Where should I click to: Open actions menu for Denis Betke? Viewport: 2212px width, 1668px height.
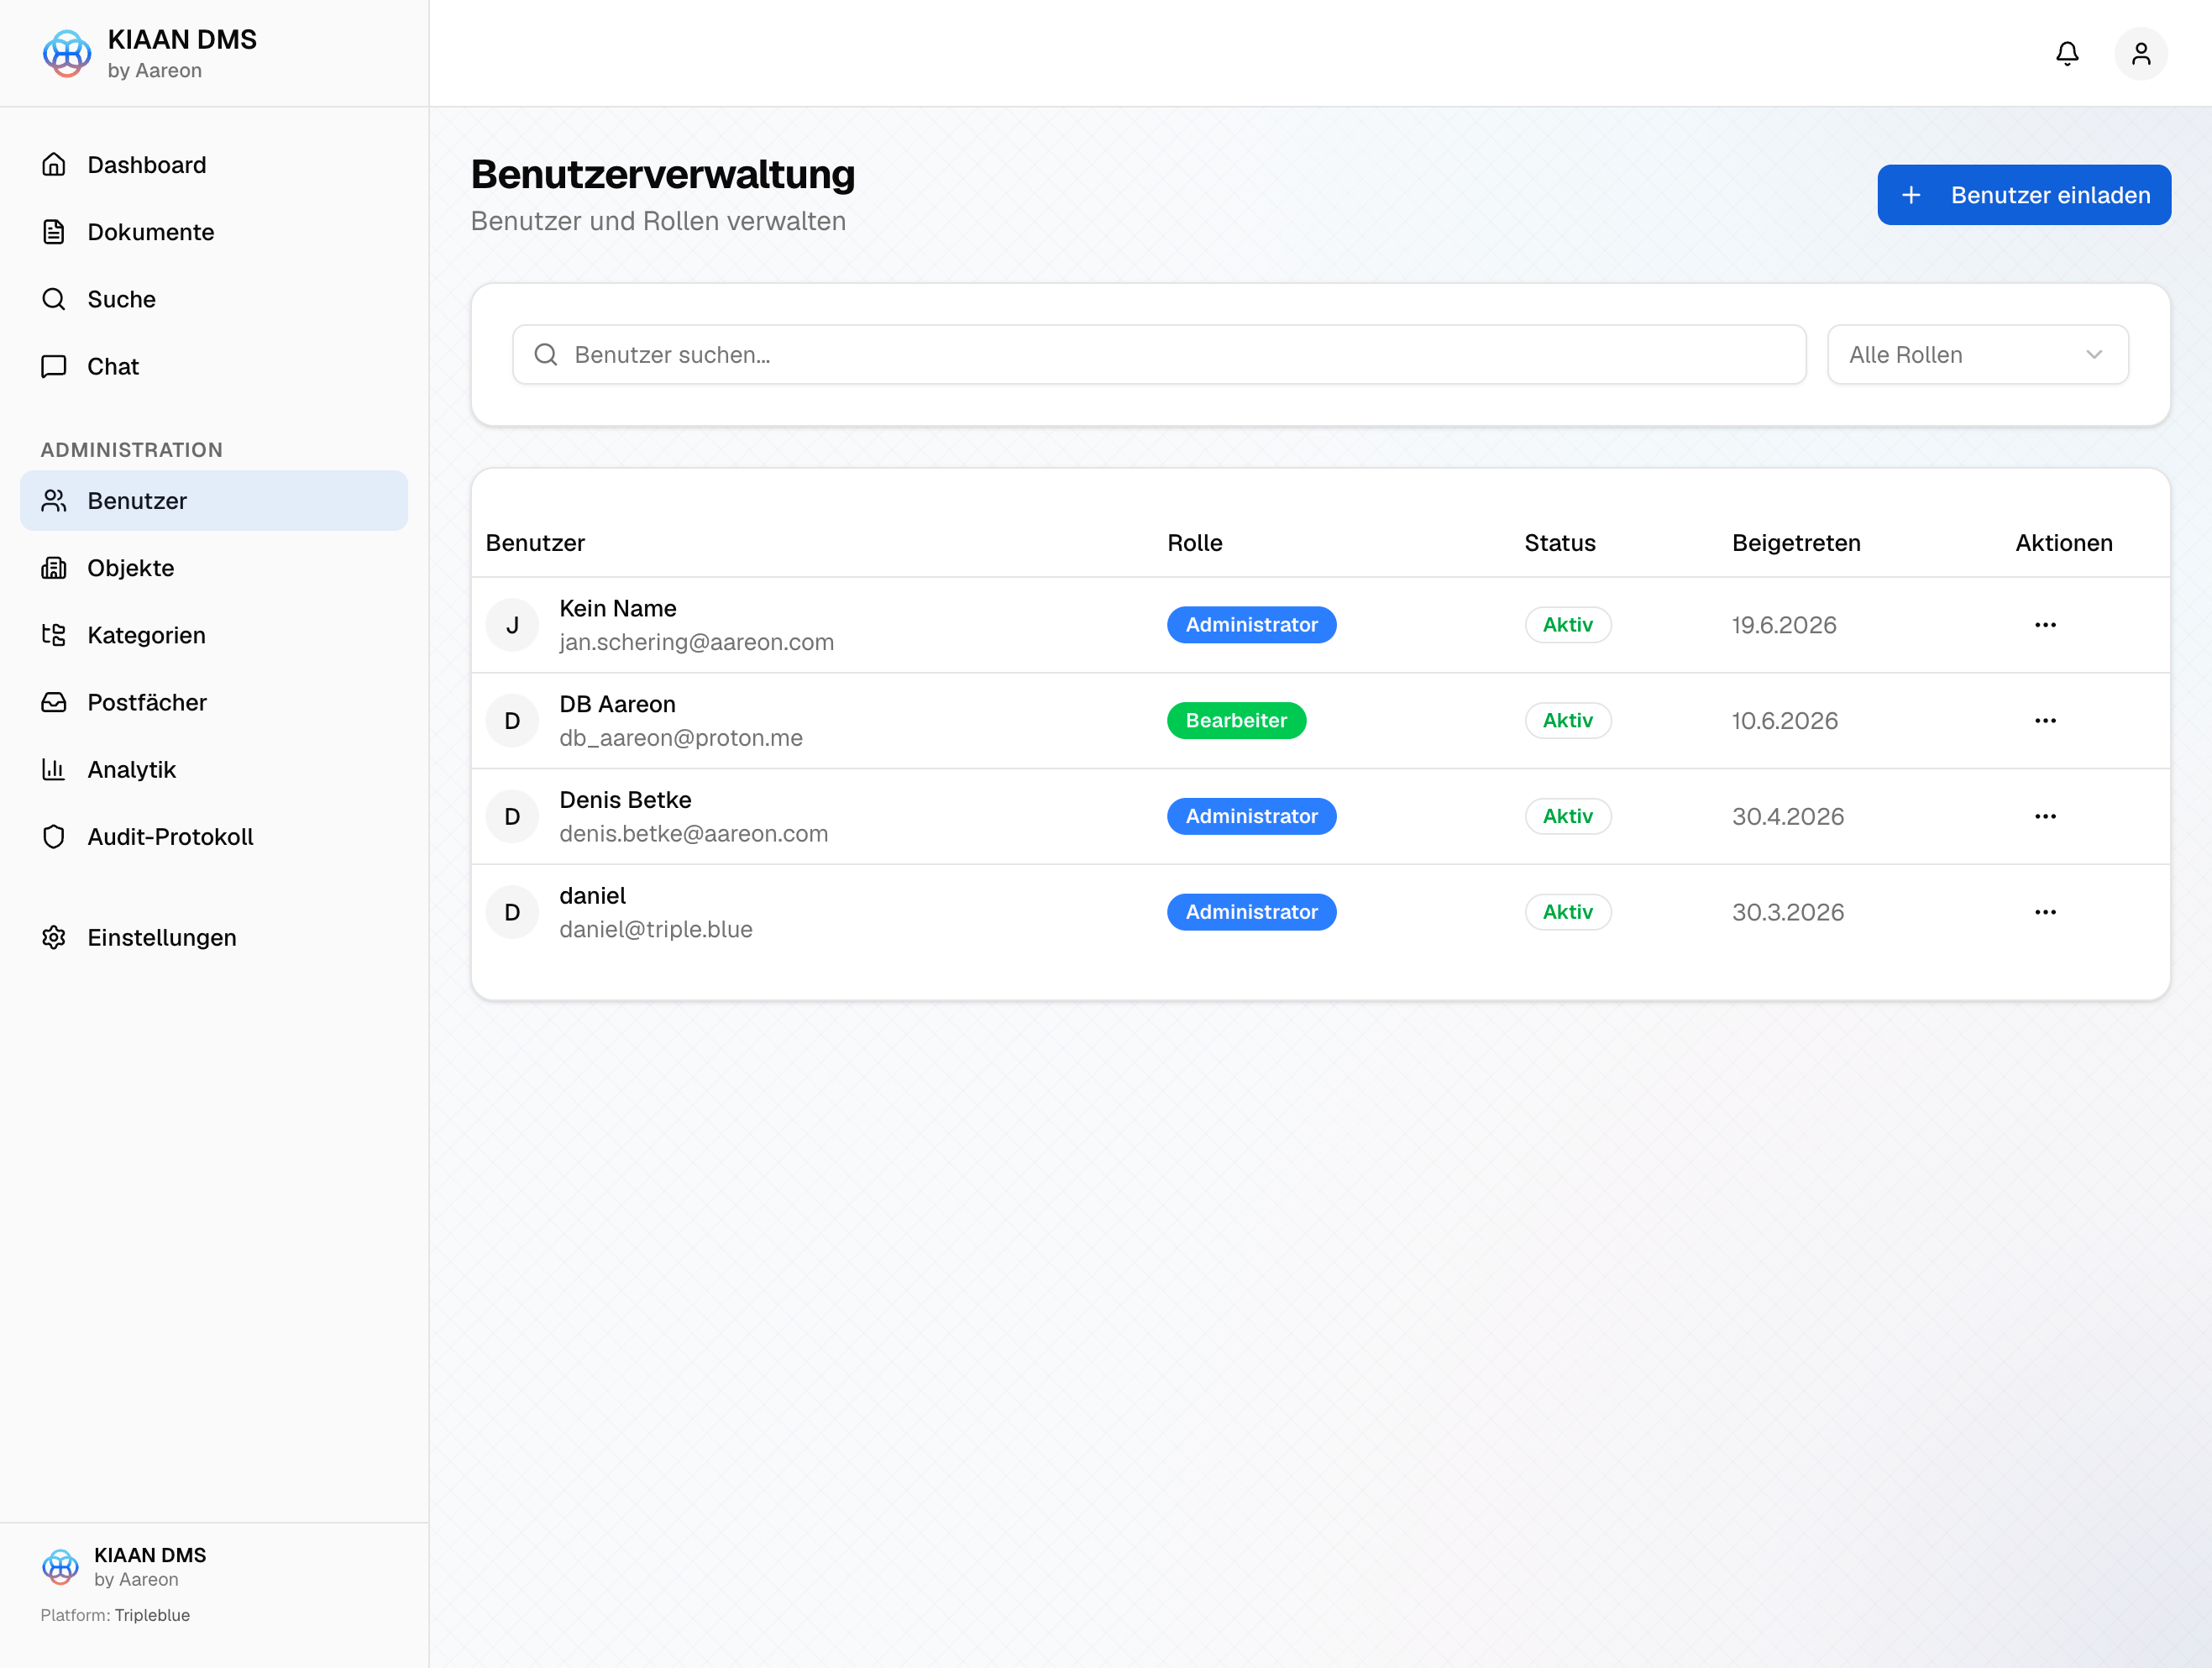tap(2045, 816)
